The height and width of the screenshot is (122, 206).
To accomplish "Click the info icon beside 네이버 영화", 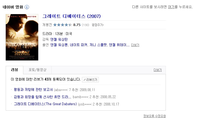I will click(27, 7).
